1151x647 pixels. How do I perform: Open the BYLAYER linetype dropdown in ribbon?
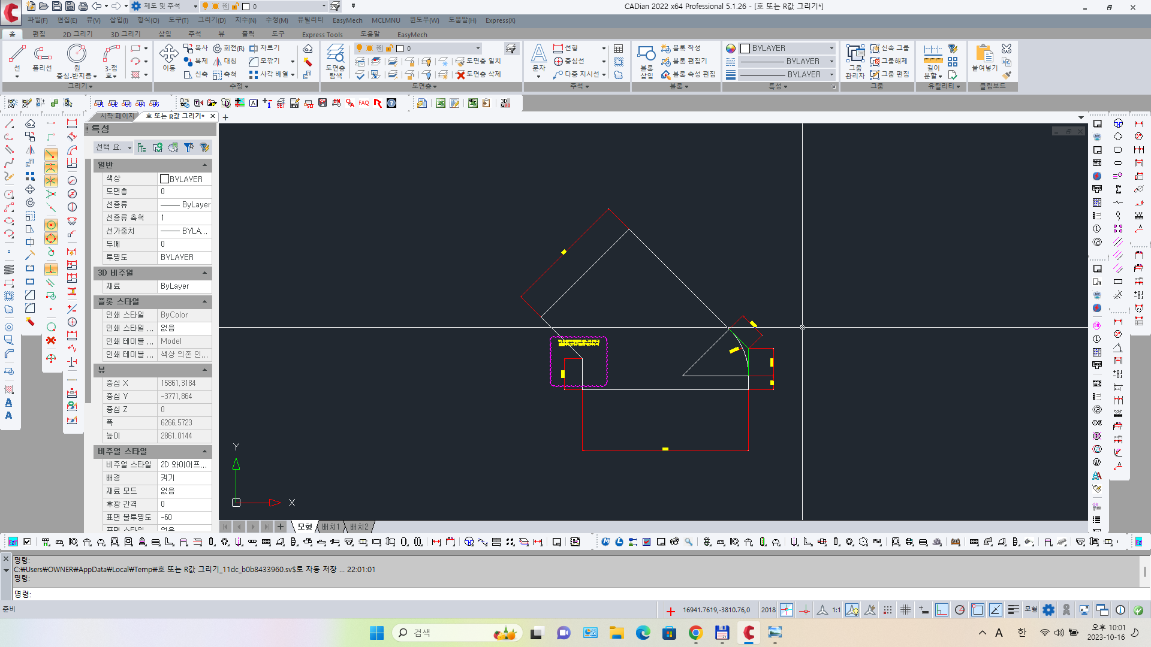click(831, 61)
